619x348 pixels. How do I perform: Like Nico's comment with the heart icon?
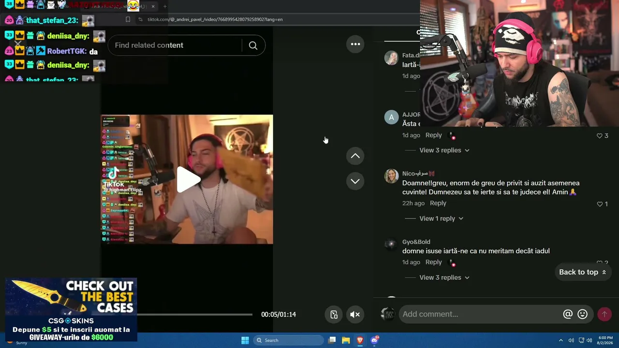tap(600, 204)
